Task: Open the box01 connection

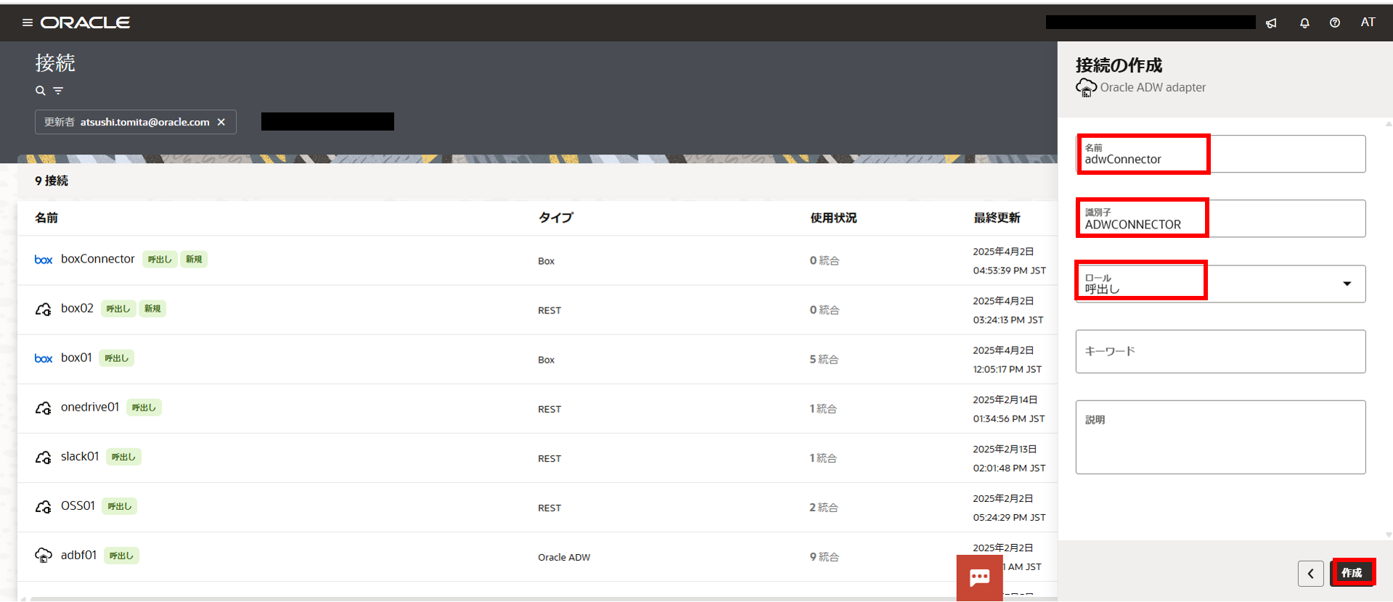Action: (x=76, y=358)
